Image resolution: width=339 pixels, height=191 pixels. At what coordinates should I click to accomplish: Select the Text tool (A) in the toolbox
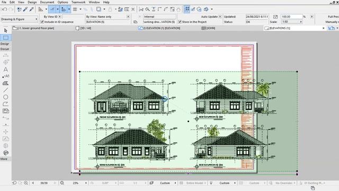click(x=6, y=70)
